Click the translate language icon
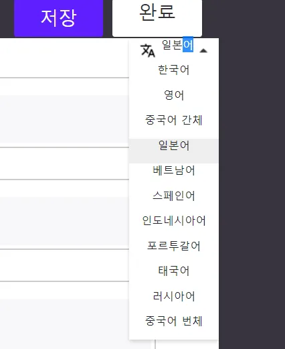The image size is (285, 349). pos(148,50)
